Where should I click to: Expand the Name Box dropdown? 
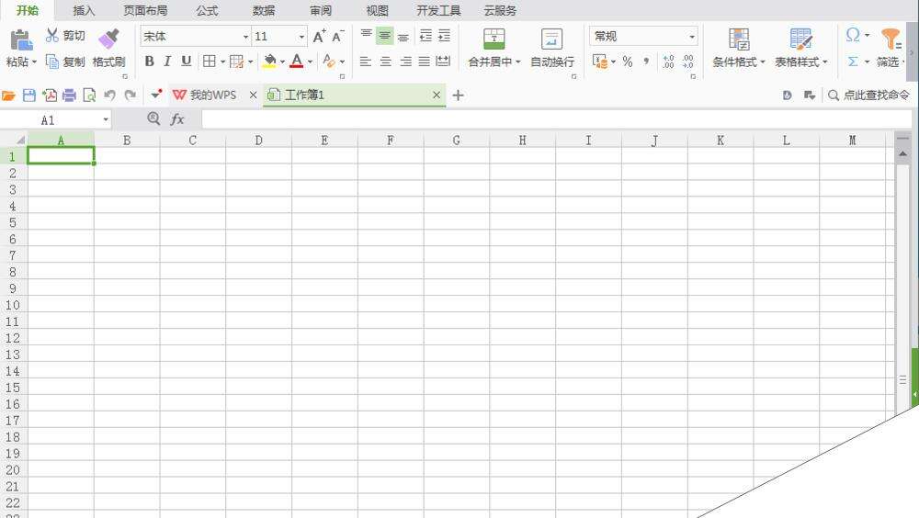point(106,119)
